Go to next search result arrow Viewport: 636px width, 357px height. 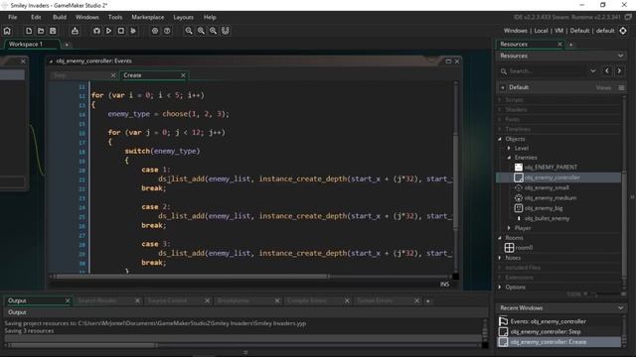[619, 70]
